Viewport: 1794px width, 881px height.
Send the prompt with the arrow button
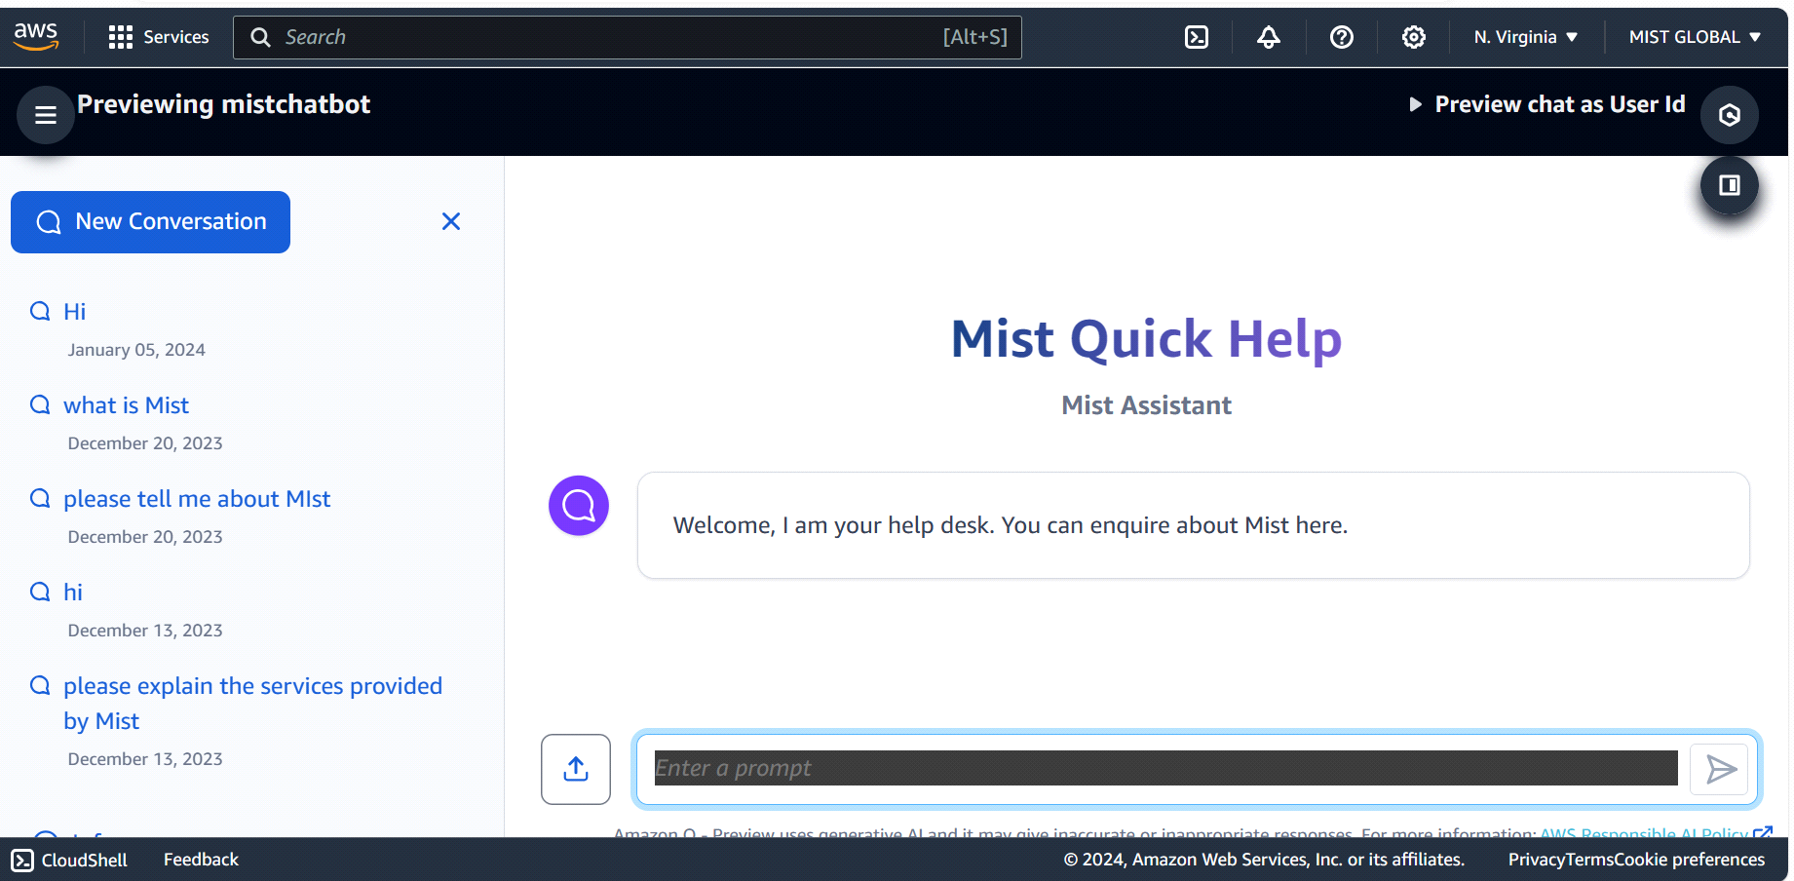coord(1721,769)
